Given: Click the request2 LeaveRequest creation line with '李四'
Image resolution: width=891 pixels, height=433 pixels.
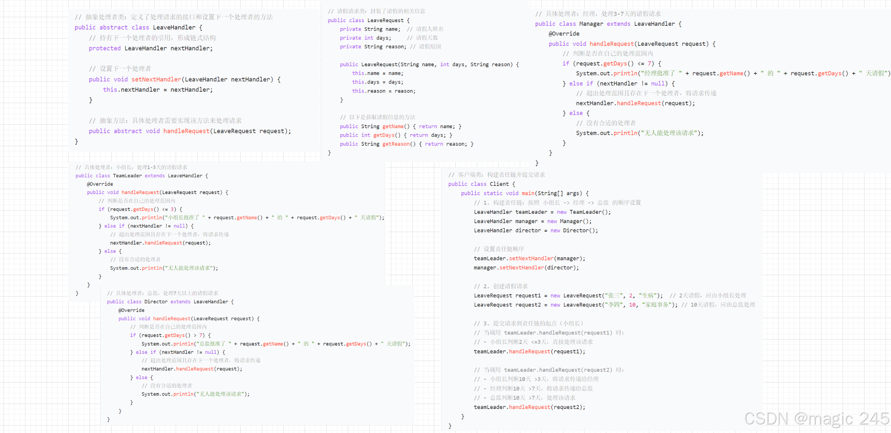Looking at the screenshot, I should (x=575, y=305).
